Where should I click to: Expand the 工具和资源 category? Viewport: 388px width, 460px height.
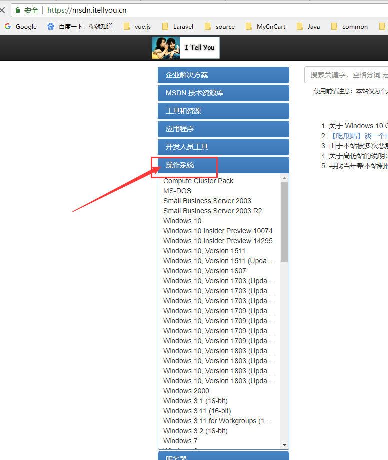(223, 111)
